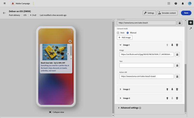Expand the Image 3 section

coord(120,98)
